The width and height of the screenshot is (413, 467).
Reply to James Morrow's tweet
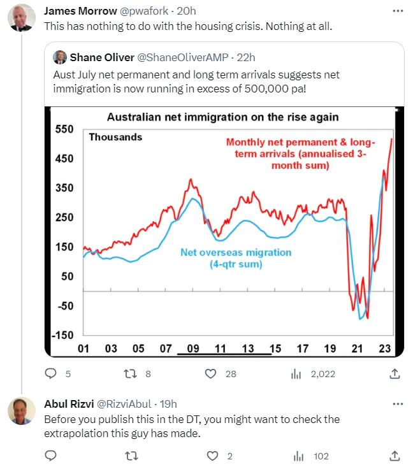click(51, 374)
